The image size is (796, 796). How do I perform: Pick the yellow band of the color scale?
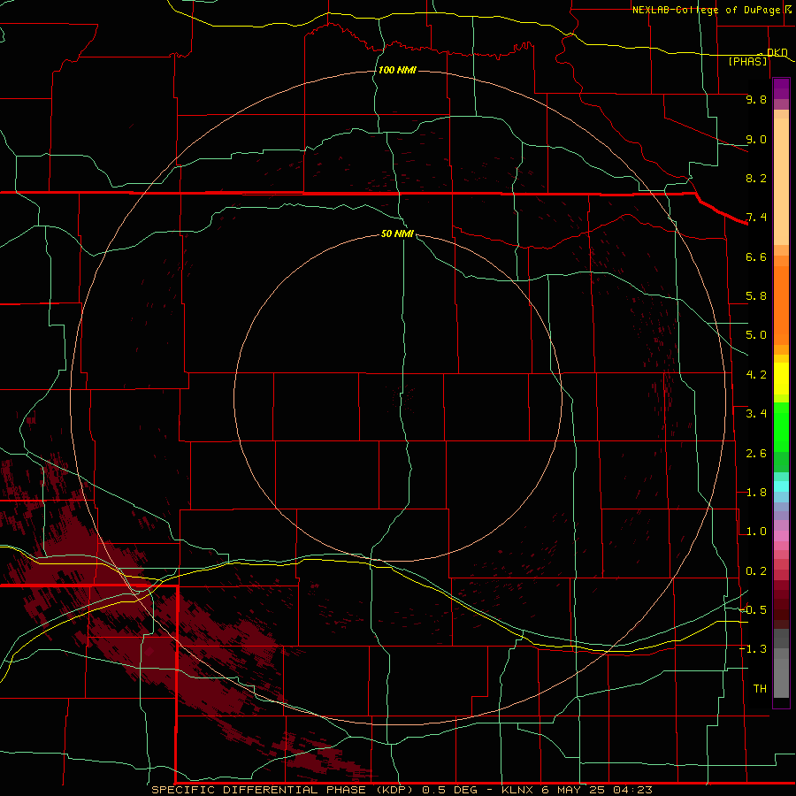(781, 379)
